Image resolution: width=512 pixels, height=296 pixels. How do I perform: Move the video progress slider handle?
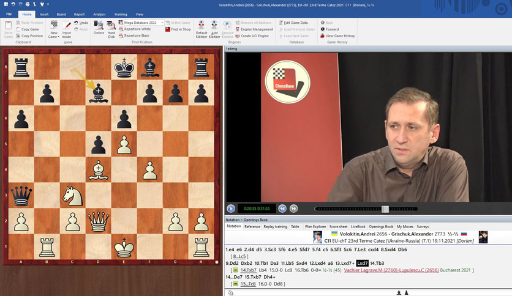coord(385,209)
